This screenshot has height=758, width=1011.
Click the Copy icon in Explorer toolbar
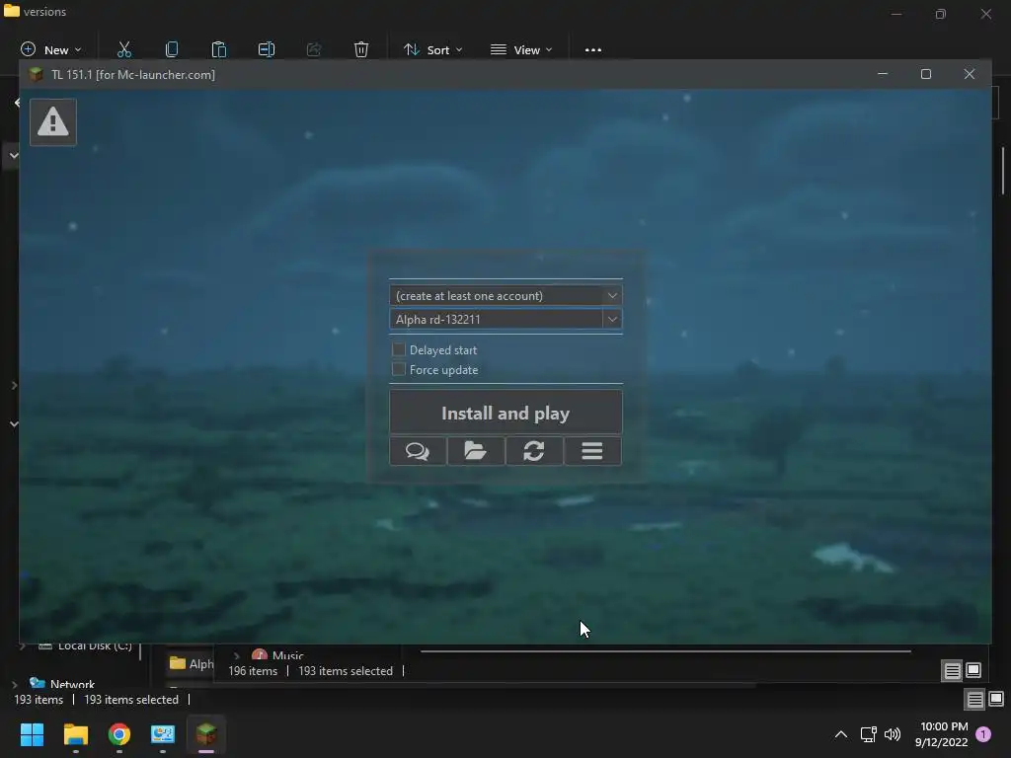(172, 49)
